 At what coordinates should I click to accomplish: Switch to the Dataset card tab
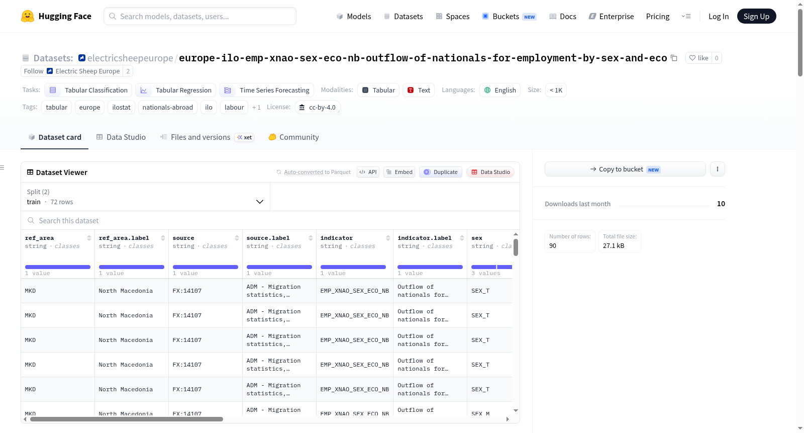[x=55, y=137]
